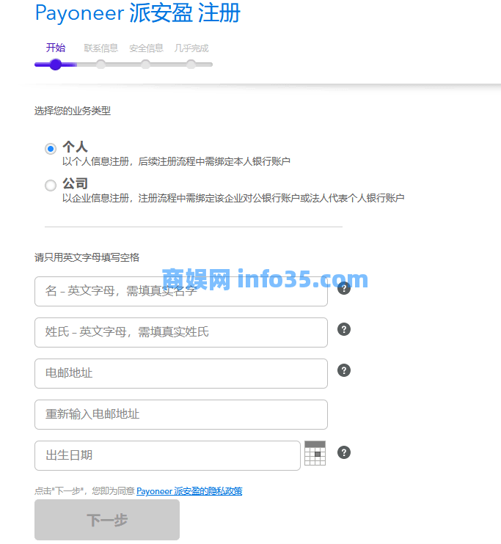Viewport: 501px width, 544px height.
Task: Go to the 几乎完成 step tab
Action: tap(191, 48)
